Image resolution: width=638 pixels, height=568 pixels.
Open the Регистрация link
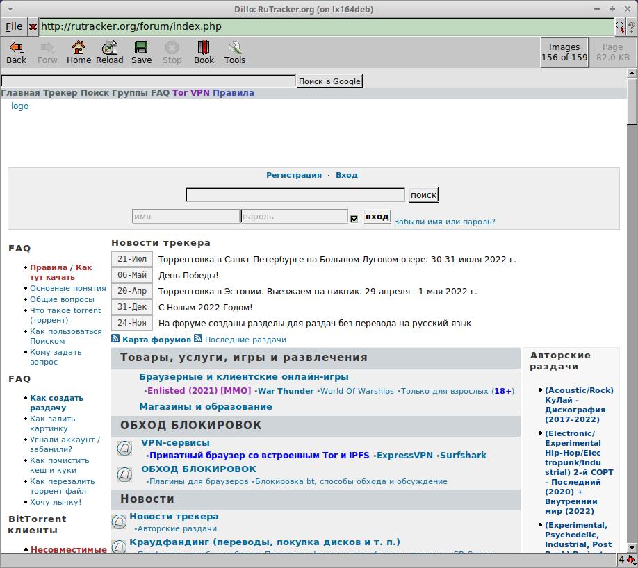[294, 175]
